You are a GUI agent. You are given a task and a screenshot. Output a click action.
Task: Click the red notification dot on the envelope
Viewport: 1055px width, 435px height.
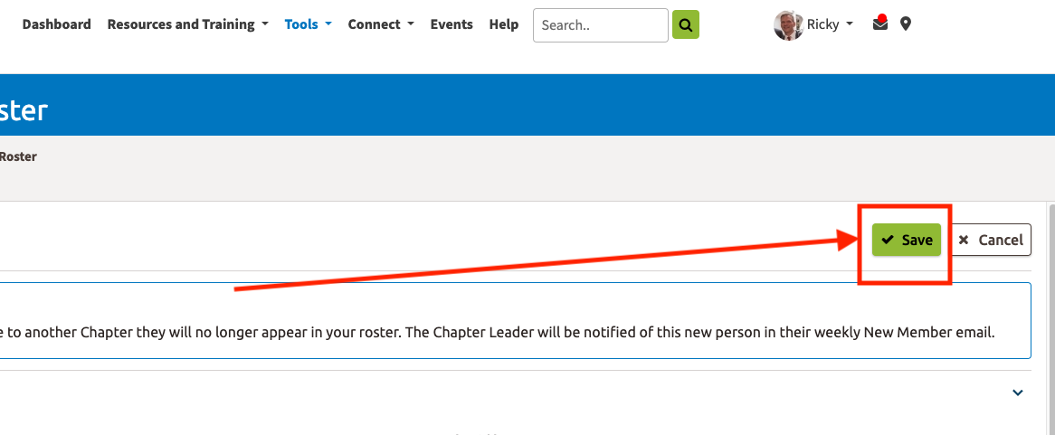[882, 18]
